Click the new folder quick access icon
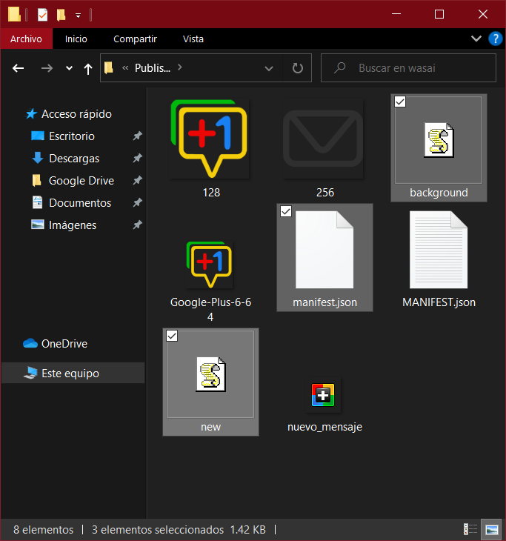 point(61,15)
